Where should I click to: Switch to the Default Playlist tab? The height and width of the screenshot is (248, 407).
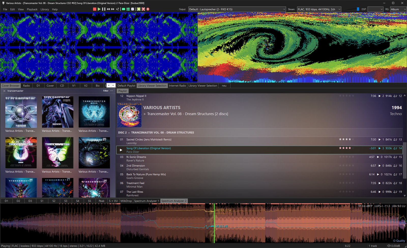point(126,86)
